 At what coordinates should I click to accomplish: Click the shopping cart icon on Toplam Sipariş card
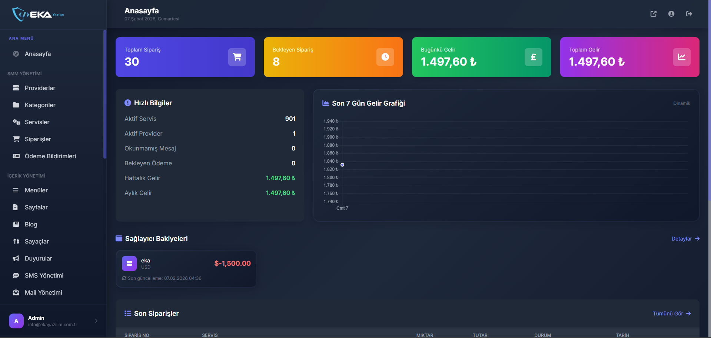(x=237, y=57)
